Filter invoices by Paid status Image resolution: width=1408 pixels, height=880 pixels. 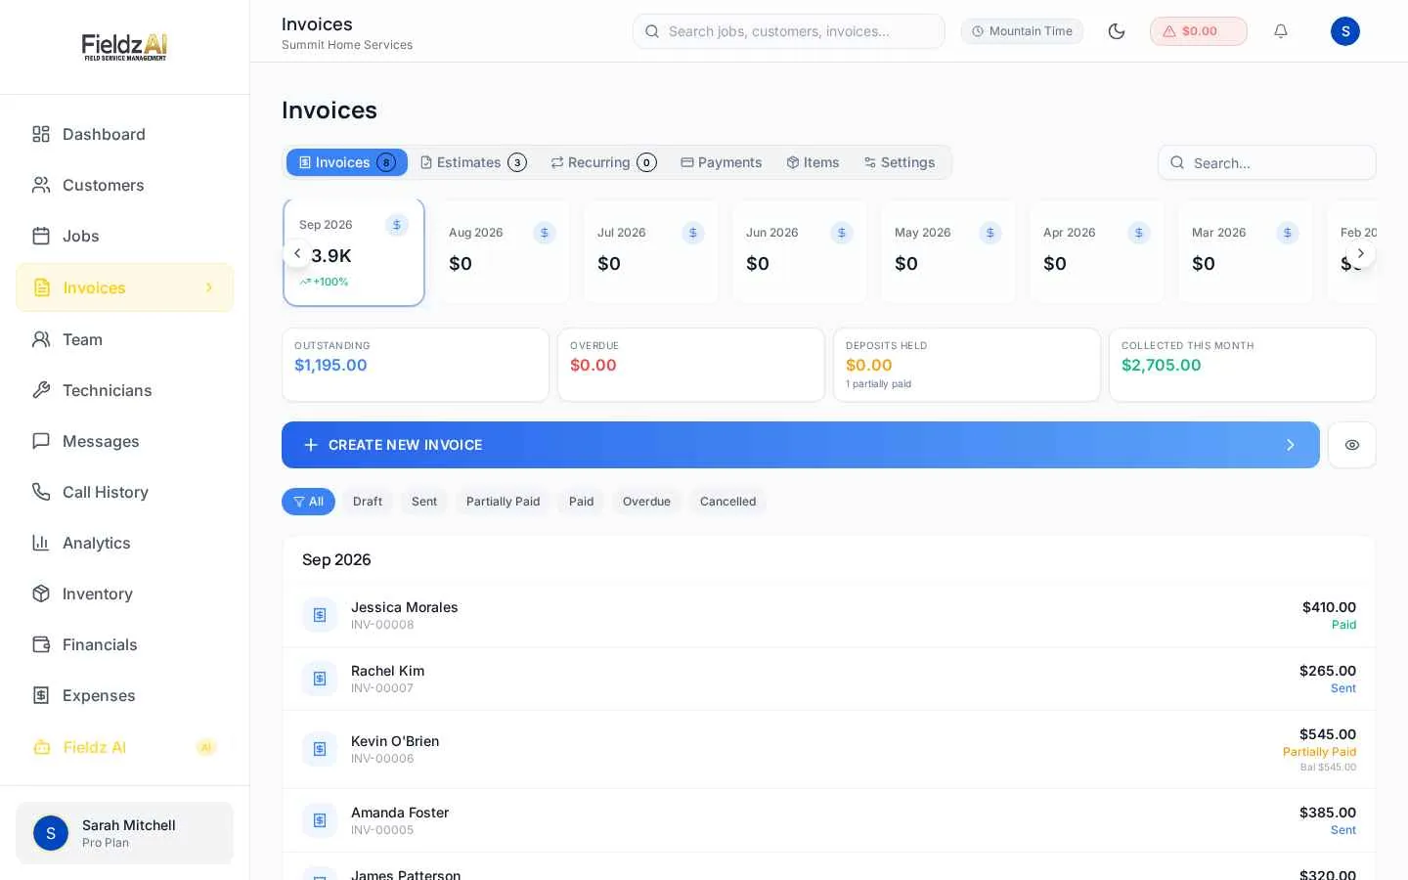(x=581, y=502)
